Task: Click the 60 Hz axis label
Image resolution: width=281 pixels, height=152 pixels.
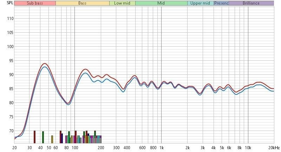Action: coord(56,148)
